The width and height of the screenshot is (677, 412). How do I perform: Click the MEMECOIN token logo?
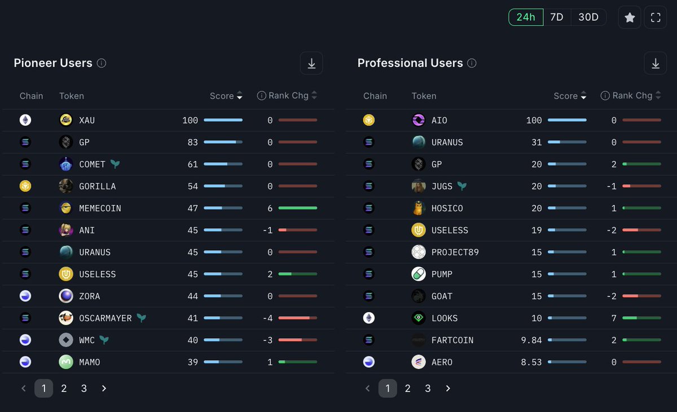[66, 208]
